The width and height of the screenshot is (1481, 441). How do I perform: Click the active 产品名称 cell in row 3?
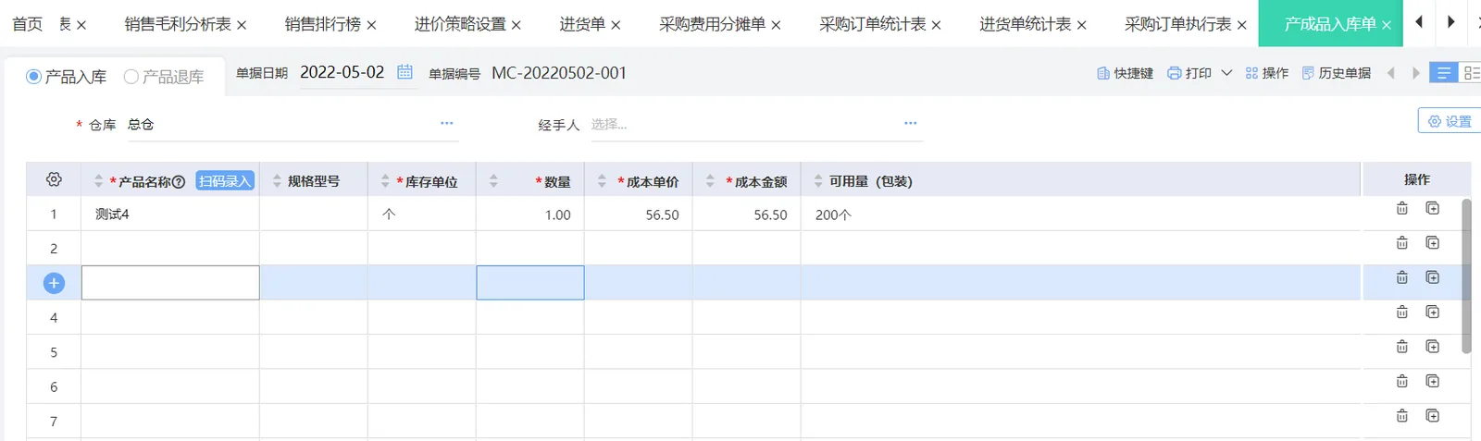tap(170, 283)
